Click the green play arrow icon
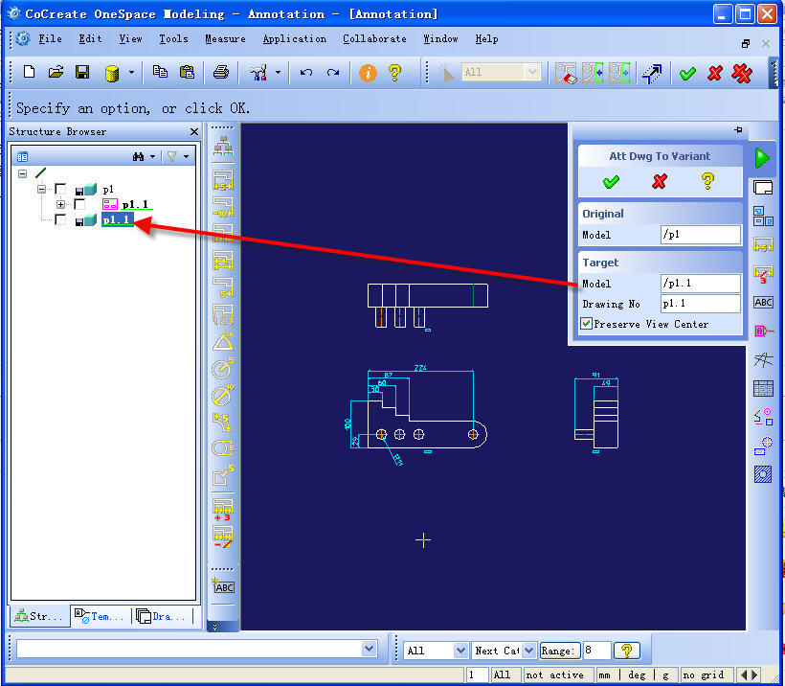This screenshot has width=785, height=686. point(761,158)
